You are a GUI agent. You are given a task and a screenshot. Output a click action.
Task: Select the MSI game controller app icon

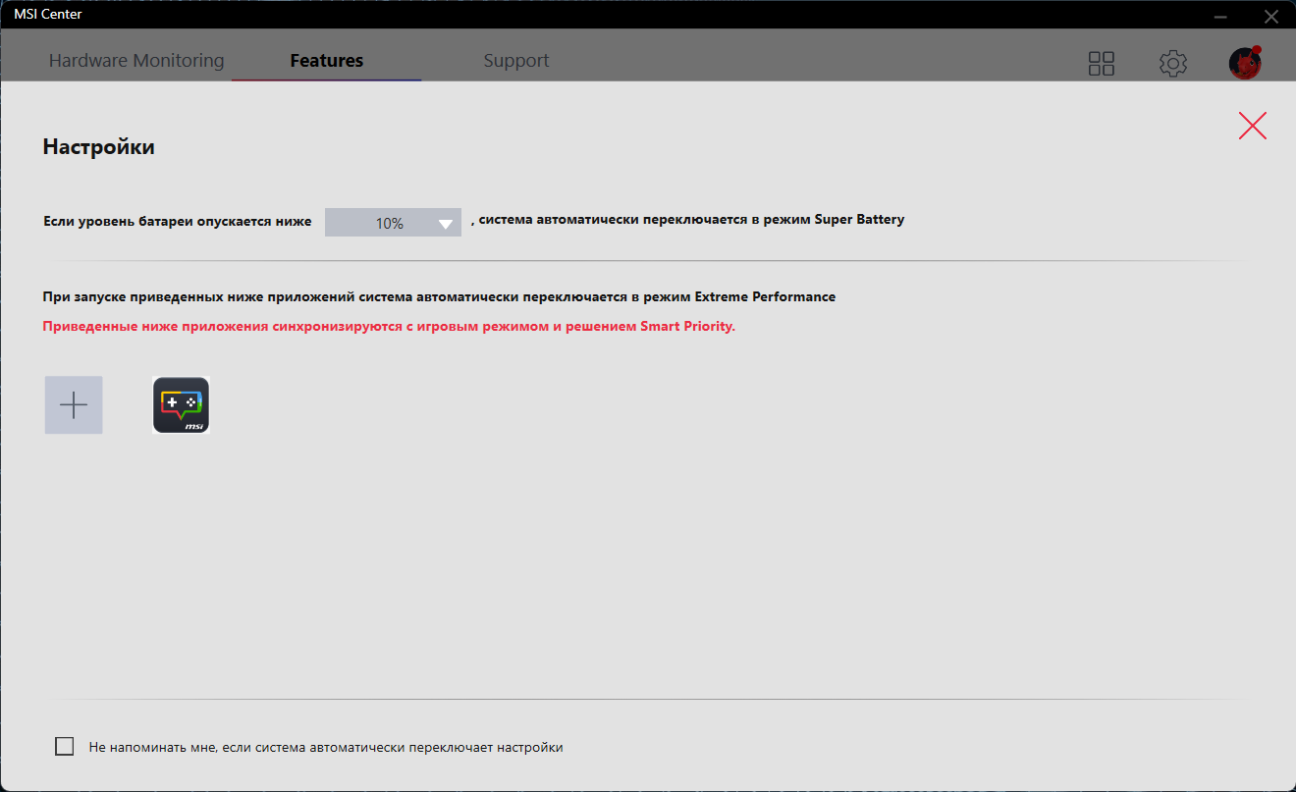point(182,404)
